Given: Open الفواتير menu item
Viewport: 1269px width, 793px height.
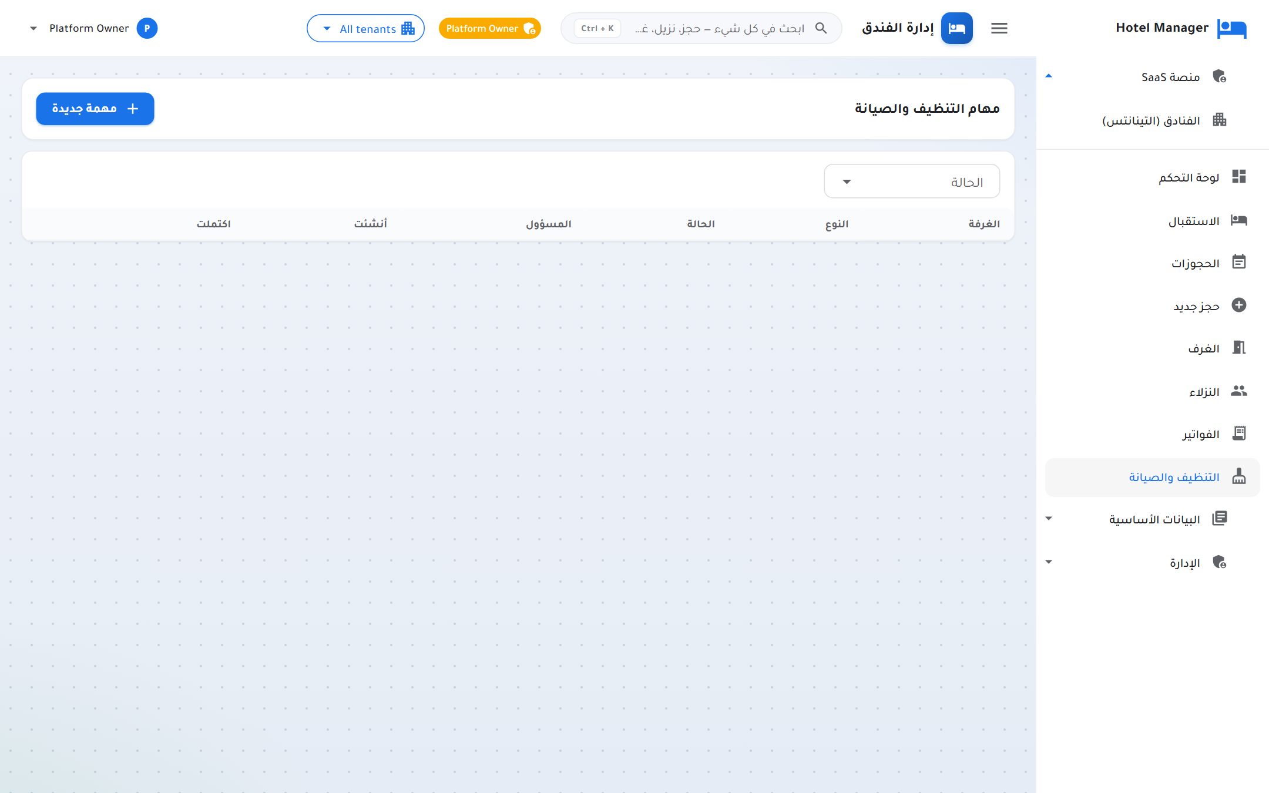Looking at the screenshot, I should (1152, 434).
